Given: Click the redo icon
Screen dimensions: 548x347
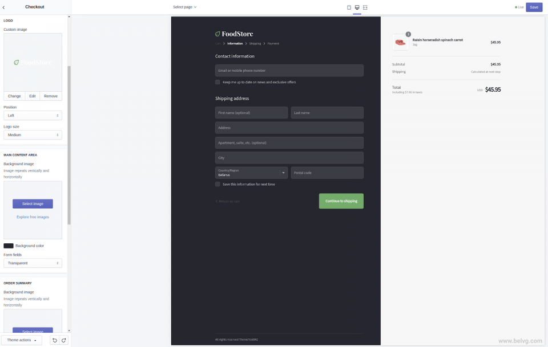Looking at the screenshot, I should pos(63,340).
